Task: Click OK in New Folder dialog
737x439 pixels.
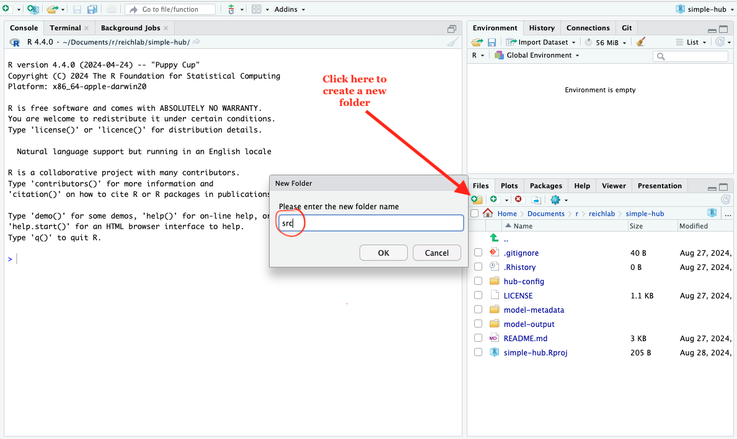Action: tap(384, 253)
